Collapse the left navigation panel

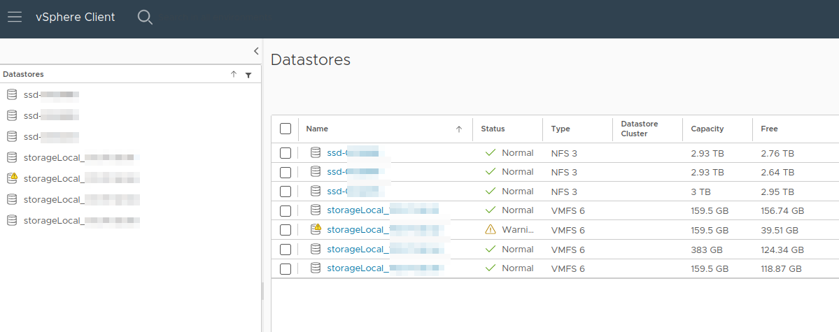point(256,51)
